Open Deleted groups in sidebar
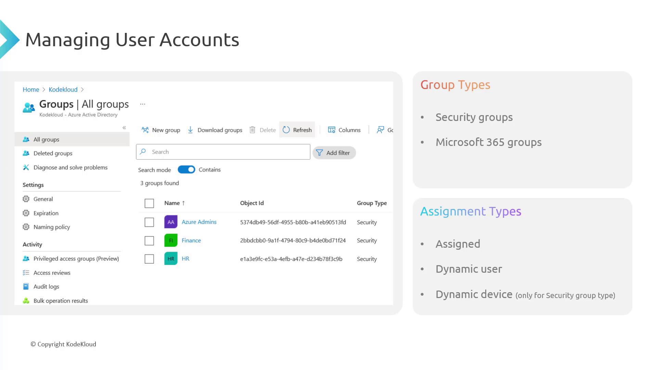The height and width of the screenshot is (370, 657). click(x=53, y=153)
